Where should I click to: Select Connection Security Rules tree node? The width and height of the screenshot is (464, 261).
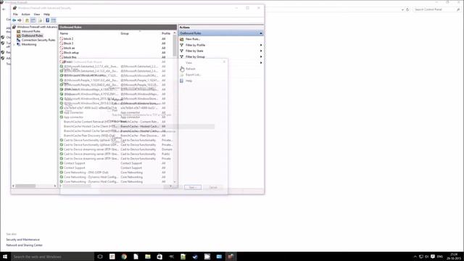38,40
